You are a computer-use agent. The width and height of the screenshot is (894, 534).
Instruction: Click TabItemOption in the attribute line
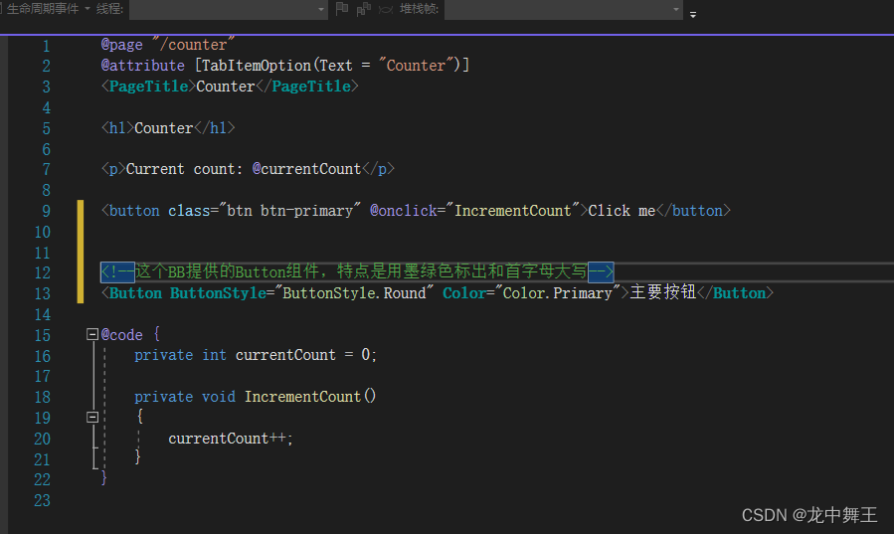[x=256, y=66]
